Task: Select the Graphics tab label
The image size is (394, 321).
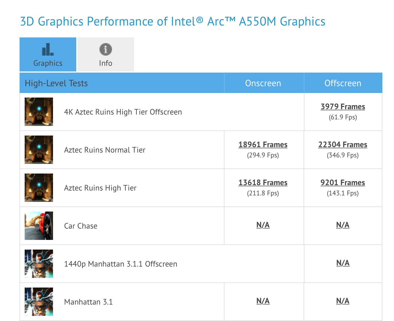Action: [x=48, y=63]
